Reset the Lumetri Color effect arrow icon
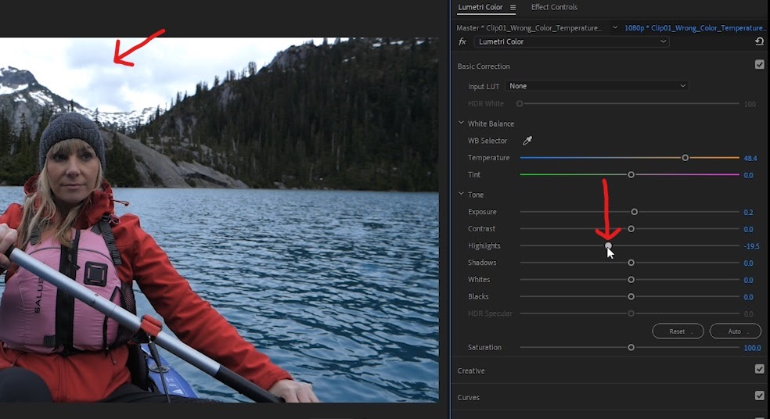Screen dimensions: 770x419 coord(759,41)
